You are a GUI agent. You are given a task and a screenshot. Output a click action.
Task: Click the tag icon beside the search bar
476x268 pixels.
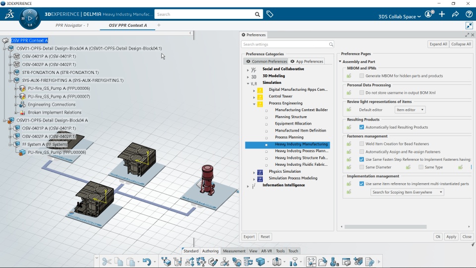pos(270,14)
